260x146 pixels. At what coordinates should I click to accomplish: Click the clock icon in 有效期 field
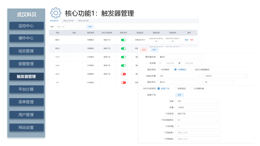coord(160,63)
